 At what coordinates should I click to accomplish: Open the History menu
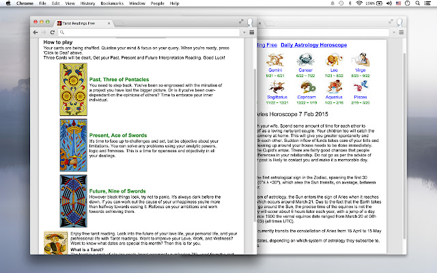(x=87, y=3)
